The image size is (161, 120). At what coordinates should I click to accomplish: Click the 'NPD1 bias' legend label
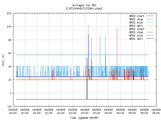pyautogui.click(x=136, y=35)
